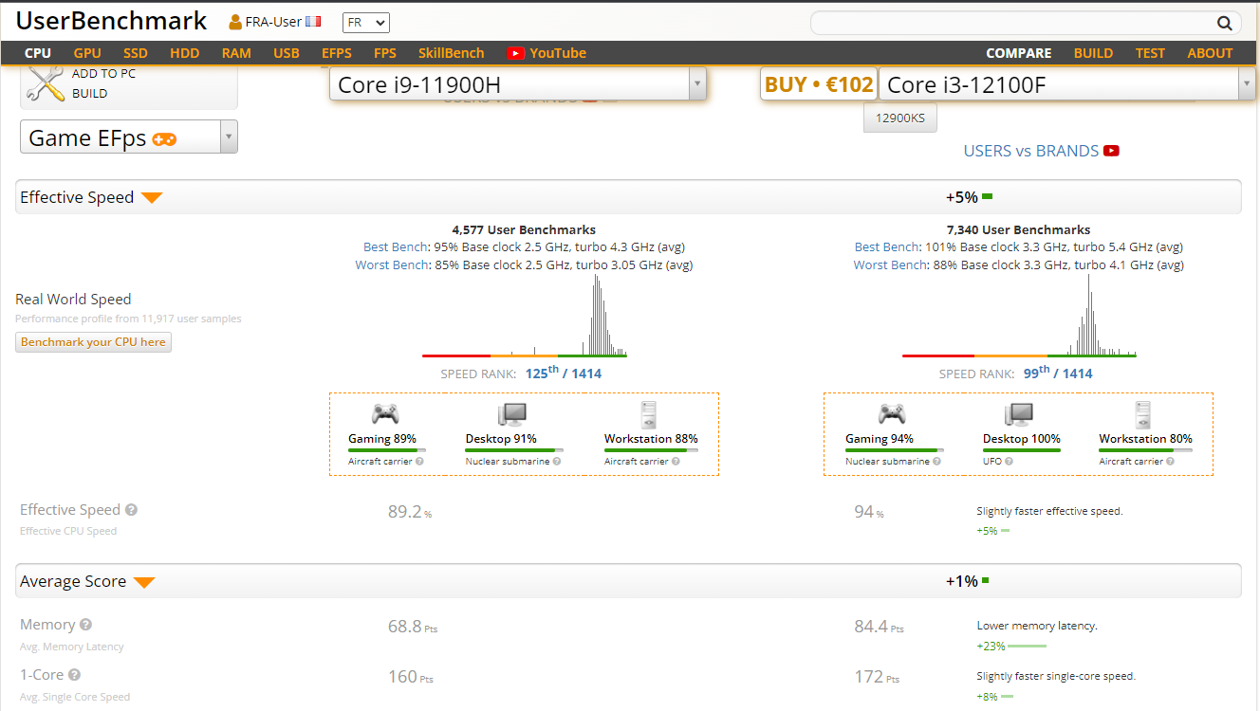
Task: Open the Core i9-11900H CPU selector
Action: click(518, 85)
